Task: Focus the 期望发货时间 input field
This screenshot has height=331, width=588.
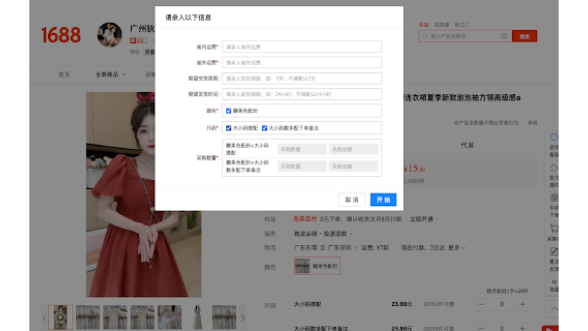Action: pos(302,94)
